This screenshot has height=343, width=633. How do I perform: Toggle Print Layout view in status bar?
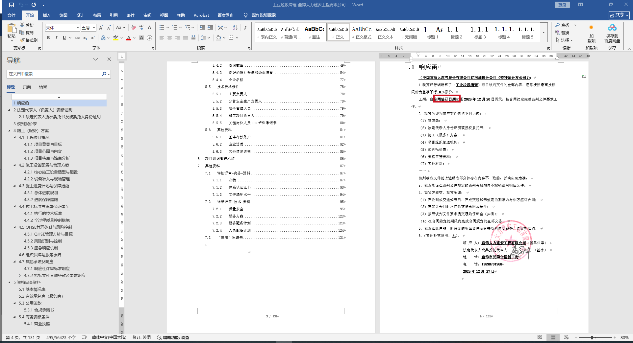(553, 337)
